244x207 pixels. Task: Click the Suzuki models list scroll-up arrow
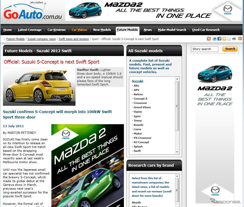[177, 79]
